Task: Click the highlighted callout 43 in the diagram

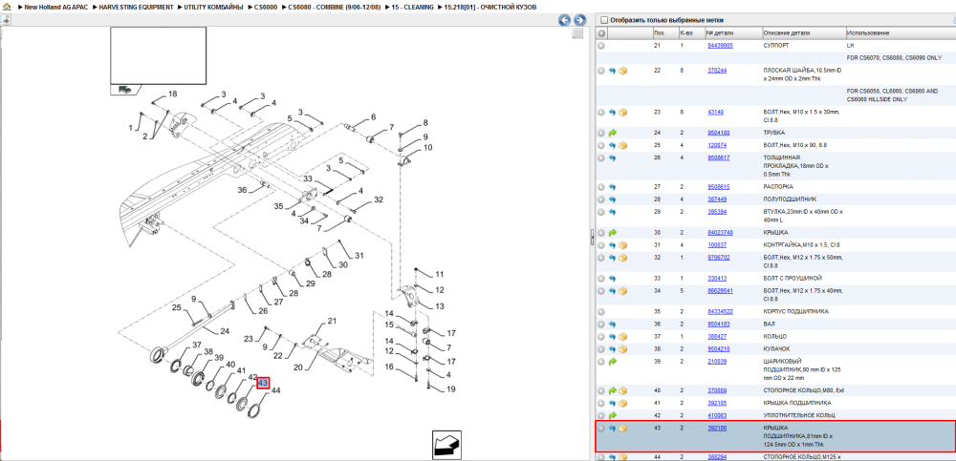Action: (263, 383)
